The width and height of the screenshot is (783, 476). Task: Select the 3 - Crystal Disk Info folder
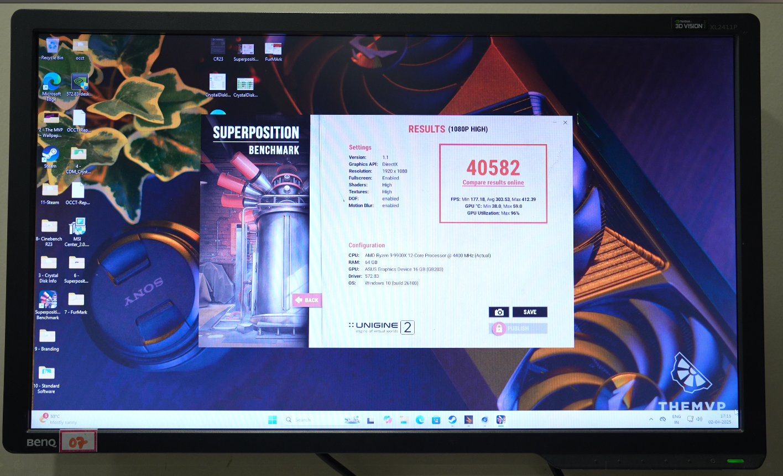(x=48, y=269)
